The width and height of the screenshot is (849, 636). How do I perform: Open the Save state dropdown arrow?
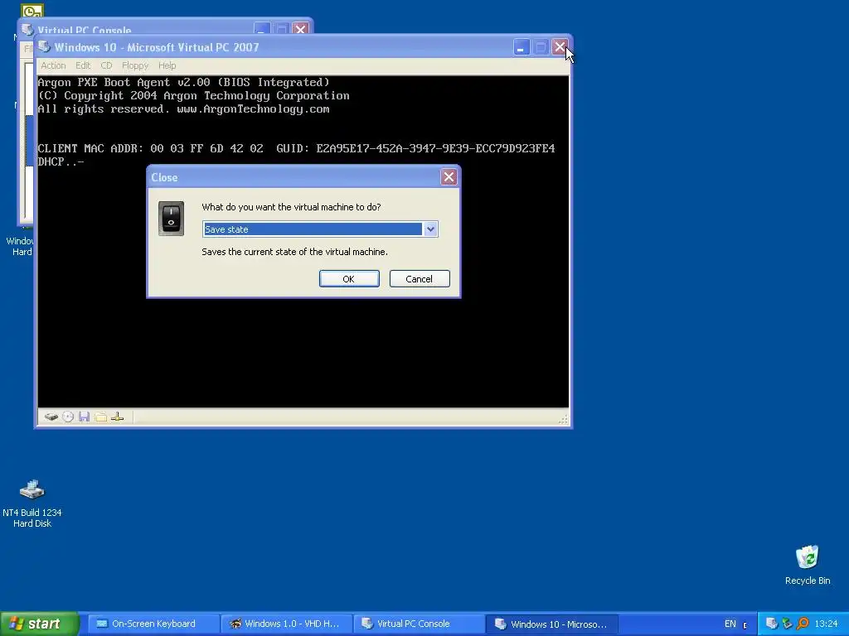pos(430,229)
